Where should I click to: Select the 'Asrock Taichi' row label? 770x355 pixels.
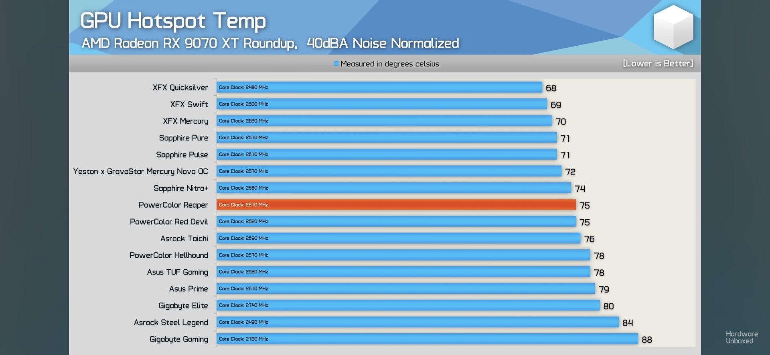pos(184,239)
